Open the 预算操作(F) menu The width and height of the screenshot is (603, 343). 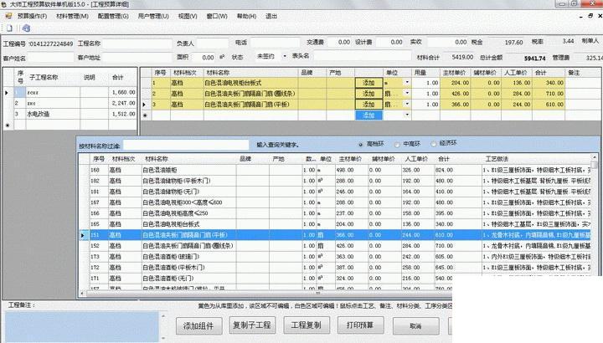click(x=33, y=16)
